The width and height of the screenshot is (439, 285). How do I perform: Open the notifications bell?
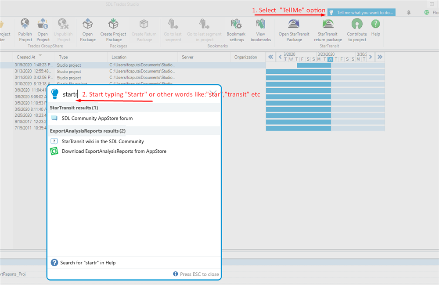[x=409, y=12]
